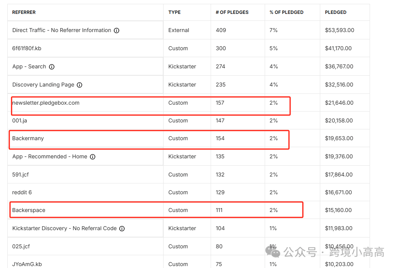Sort by REFERRER column header
The image size is (397, 268).
click(x=24, y=12)
